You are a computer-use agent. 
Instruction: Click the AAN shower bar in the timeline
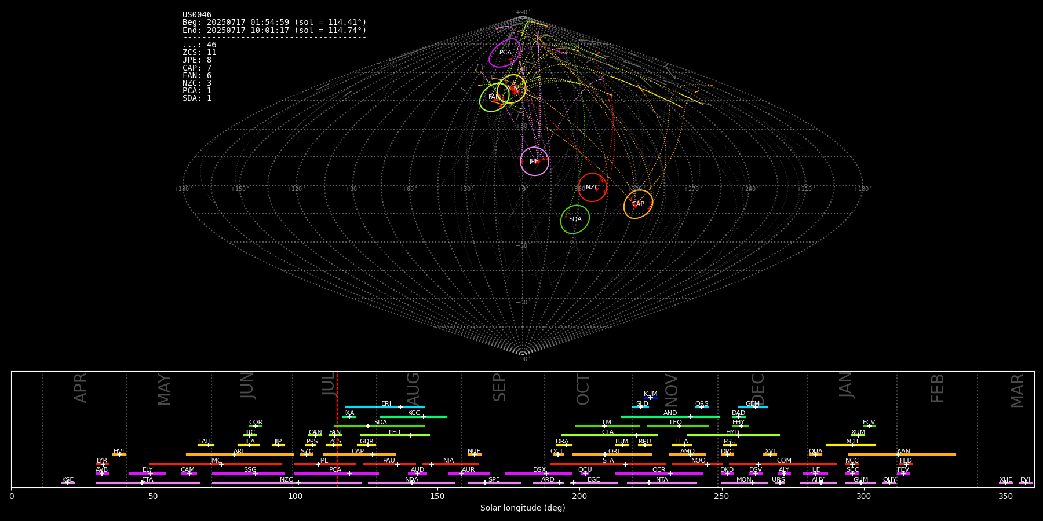click(x=902, y=454)
